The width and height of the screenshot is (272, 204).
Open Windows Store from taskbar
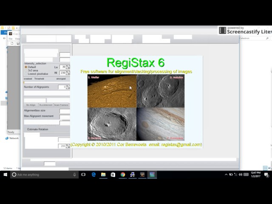[x=113, y=175]
